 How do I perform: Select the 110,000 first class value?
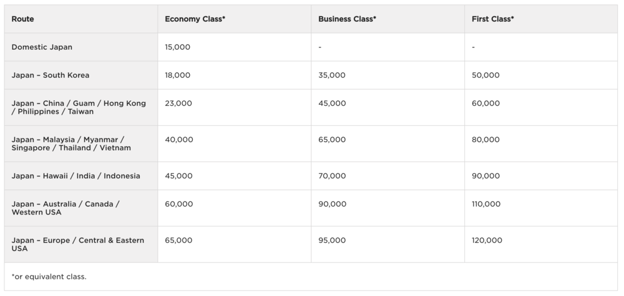(x=486, y=204)
